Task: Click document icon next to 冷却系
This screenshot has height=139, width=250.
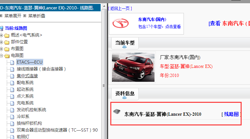Action: (x=12, y=117)
